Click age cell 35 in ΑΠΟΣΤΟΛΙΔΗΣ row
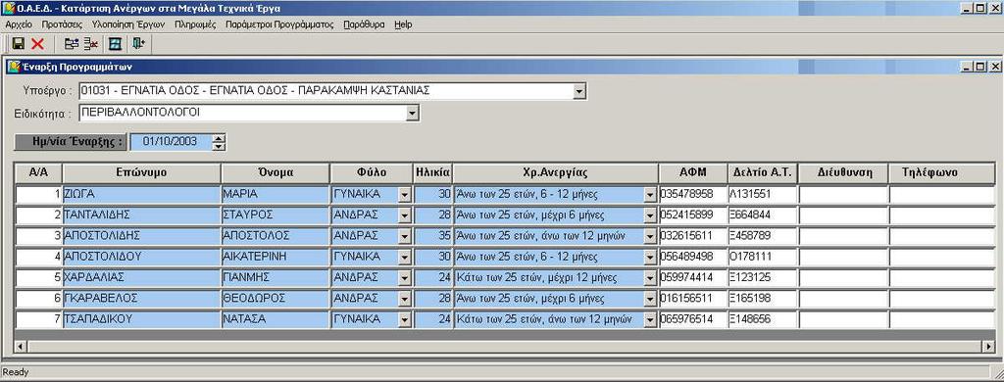Screen dimensions: 1004x382 point(432,236)
